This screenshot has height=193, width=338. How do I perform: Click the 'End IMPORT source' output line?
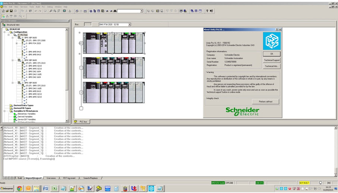(x=29, y=159)
